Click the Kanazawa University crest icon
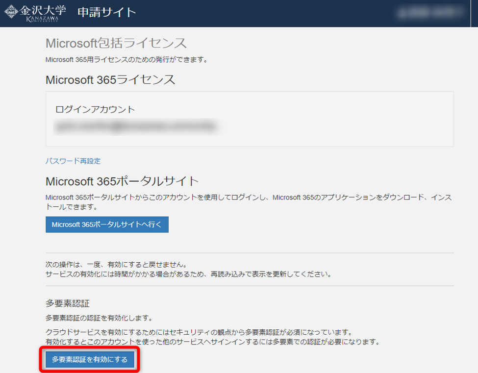478x373 pixels. [11, 12]
